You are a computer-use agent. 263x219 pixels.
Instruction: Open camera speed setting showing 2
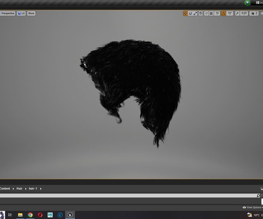(254, 14)
